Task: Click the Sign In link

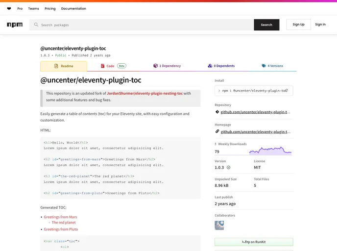Action: tap(320, 25)
